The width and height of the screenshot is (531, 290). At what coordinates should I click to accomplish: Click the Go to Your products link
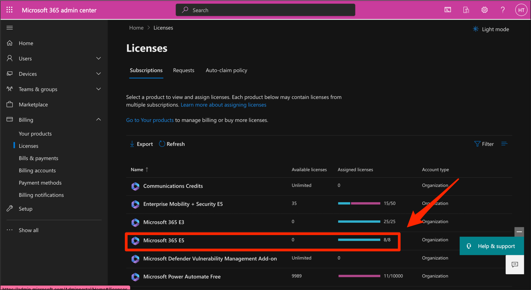(150, 120)
